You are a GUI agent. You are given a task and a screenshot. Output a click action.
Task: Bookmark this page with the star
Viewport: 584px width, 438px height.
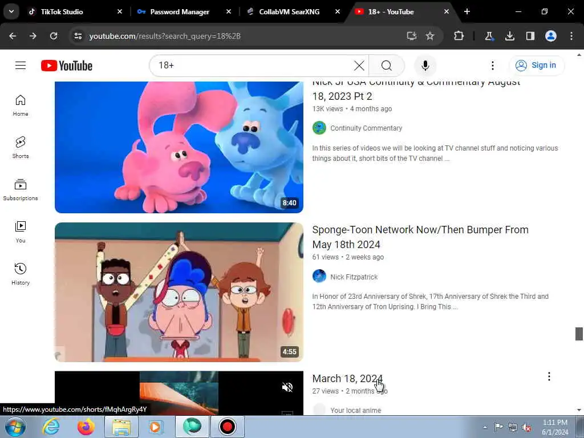430,36
